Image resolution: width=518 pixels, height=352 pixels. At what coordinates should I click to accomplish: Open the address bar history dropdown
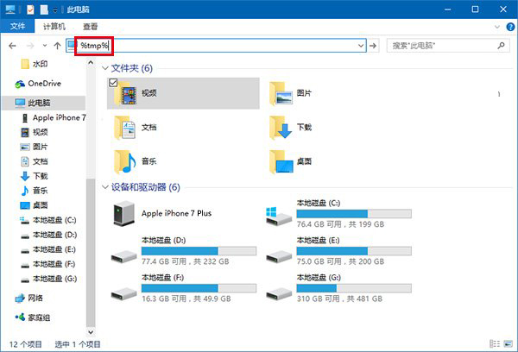[358, 45]
